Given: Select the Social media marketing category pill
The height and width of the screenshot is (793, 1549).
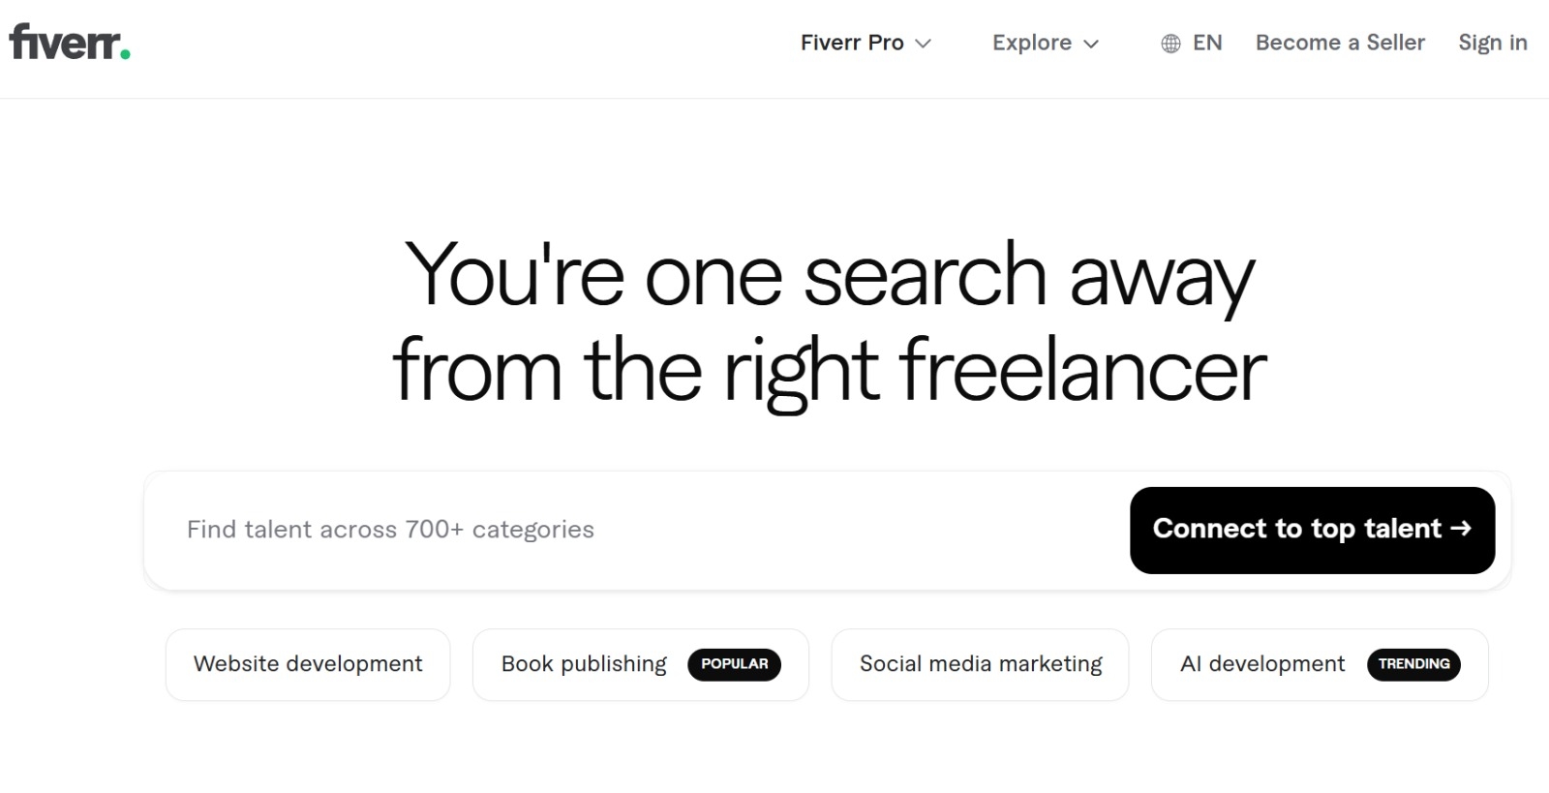Looking at the screenshot, I should pyautogui.click(x=980, y=664).
